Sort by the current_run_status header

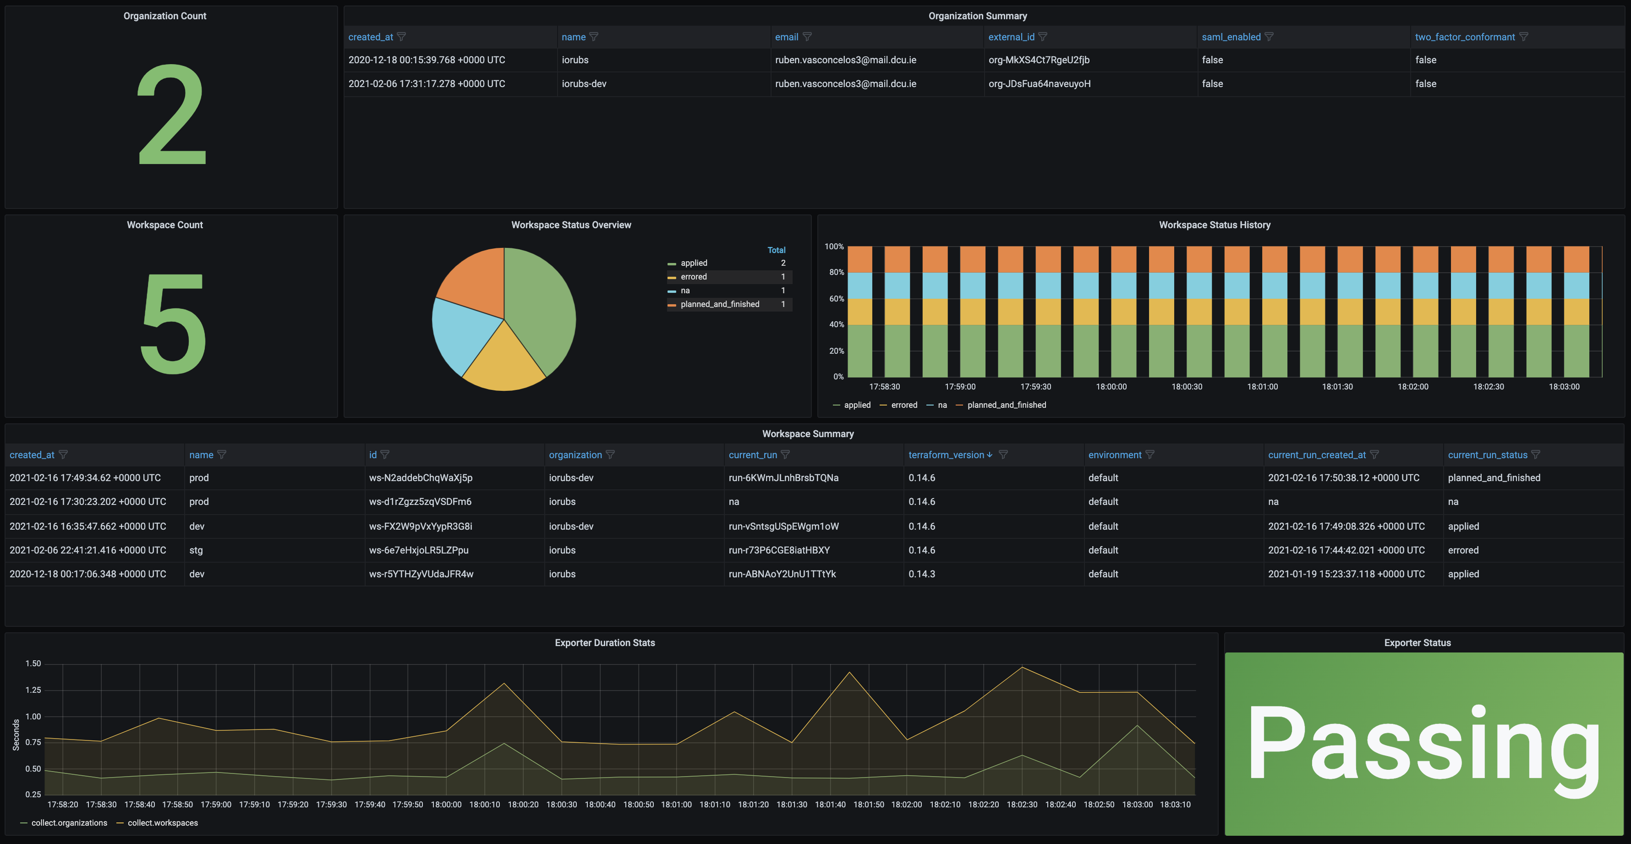click(1487, 455)
